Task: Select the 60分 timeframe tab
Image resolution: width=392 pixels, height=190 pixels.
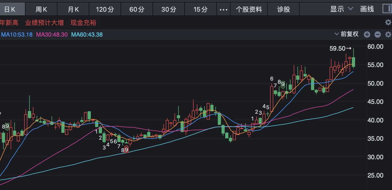Action: (137, 10)
